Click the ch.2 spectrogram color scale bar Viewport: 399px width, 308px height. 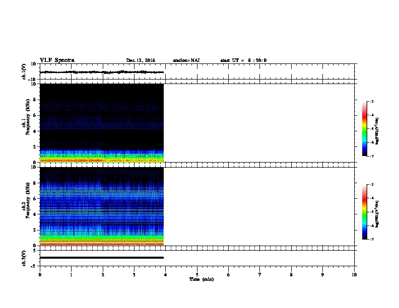tap(364, 212)
